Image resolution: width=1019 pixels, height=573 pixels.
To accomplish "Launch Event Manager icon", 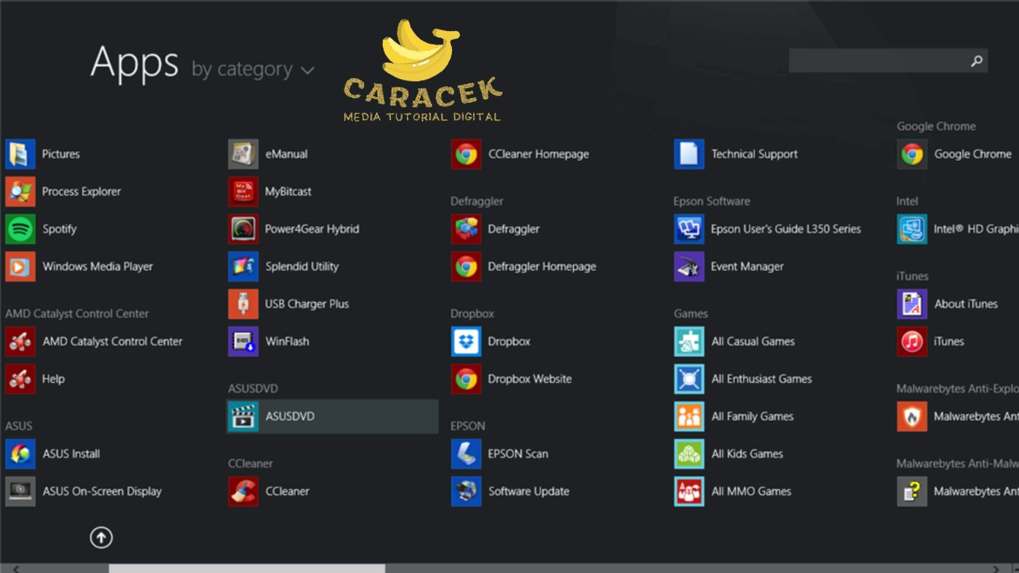I will click(689, 266).
